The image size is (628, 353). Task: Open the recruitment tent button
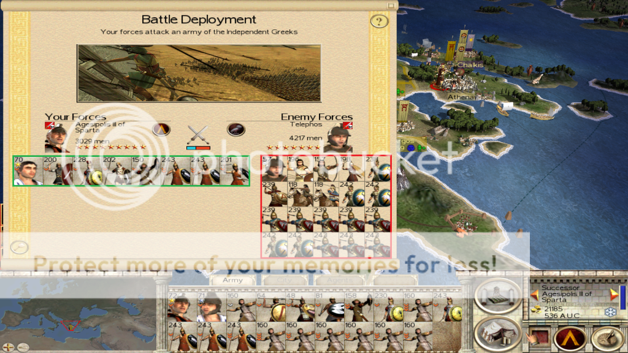(x=498, y=334)
